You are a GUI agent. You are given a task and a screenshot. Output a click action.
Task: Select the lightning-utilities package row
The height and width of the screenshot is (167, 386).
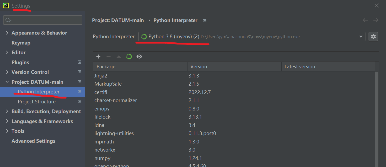pyautogui.click(x=234, y=133)
